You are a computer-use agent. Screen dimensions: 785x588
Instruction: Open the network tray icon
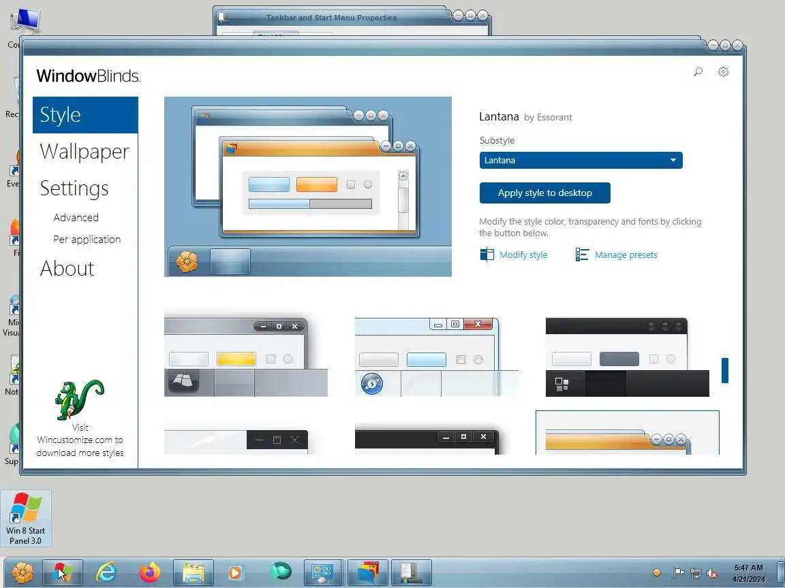695,573
